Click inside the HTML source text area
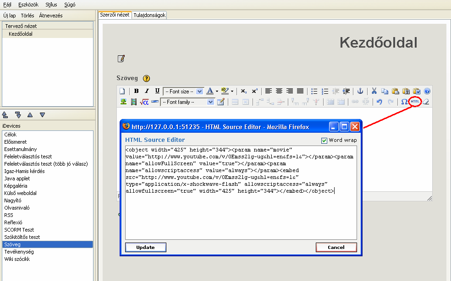 click(x=241, y=193)
